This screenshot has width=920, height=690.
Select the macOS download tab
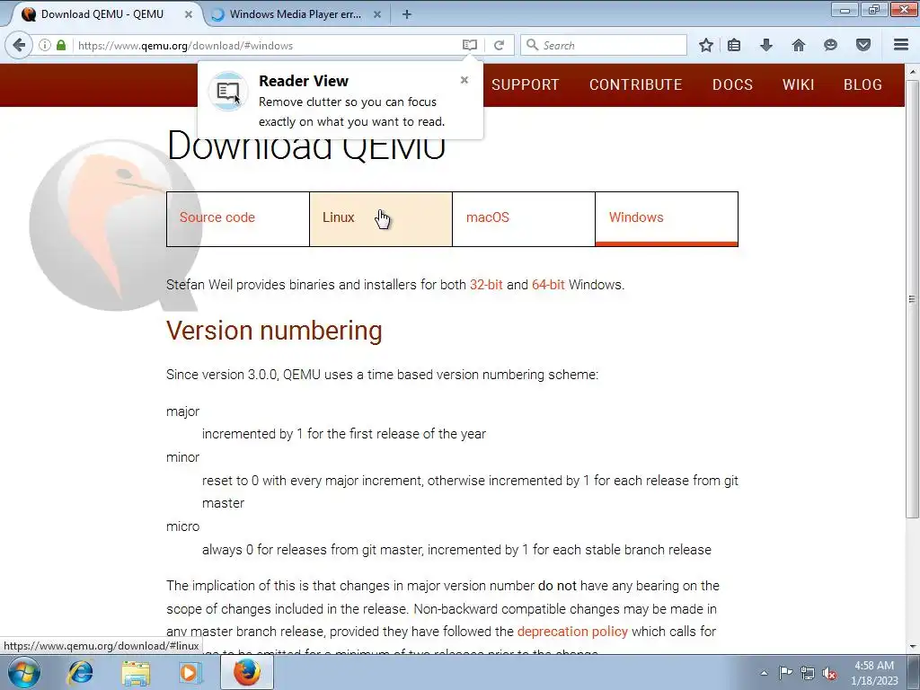[x=524, y=219]
